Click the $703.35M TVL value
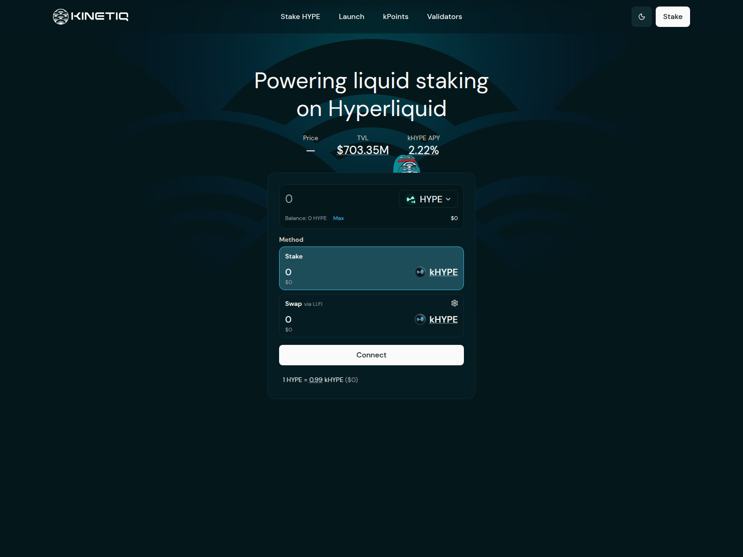Viewport: 743px width, 557px height. point(363,150)
